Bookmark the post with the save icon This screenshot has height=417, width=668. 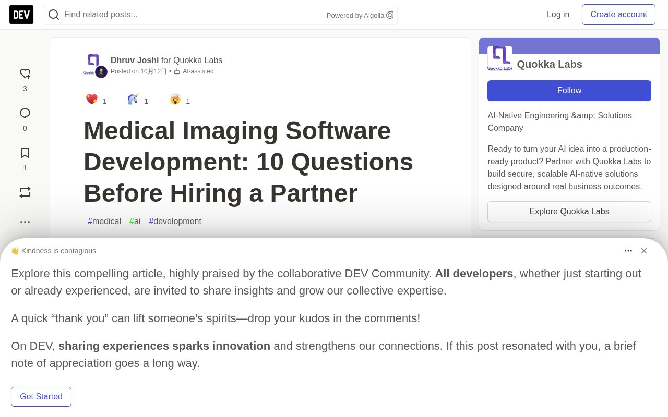click(x=25, y=153)
